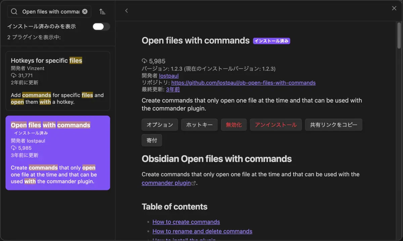Go back using the left chevron arrow
The image size is (403, 241).
tap(127, 11)
